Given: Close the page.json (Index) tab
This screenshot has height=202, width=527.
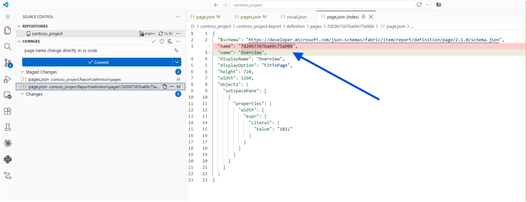Looking at the screenshot, I should pyautogui.click(x=371, y=16).
